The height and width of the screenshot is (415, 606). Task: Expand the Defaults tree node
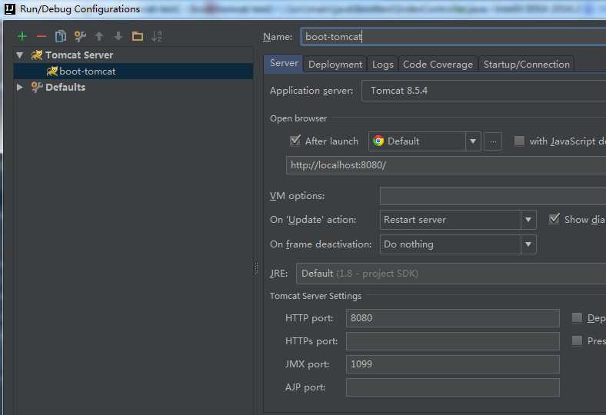point(19,88)
